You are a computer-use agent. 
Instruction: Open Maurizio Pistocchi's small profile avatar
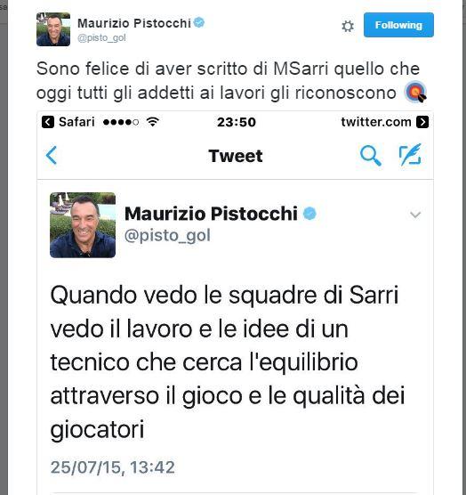(53, 29)
